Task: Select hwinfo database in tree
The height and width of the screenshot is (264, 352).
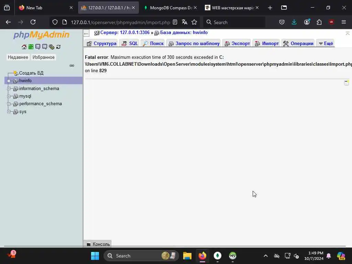Action: pyautogui.click(x=25, y=80)
